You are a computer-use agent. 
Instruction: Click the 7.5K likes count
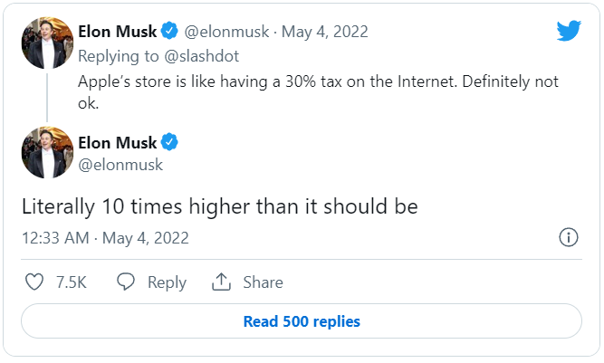coord(71,282)
